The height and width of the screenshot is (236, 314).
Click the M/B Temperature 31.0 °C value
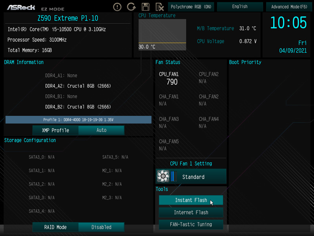click(x=248, y=28)
